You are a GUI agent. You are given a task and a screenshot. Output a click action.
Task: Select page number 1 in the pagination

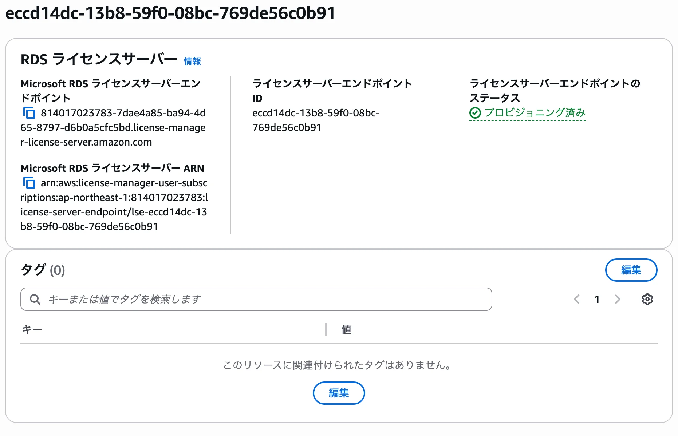597,299
